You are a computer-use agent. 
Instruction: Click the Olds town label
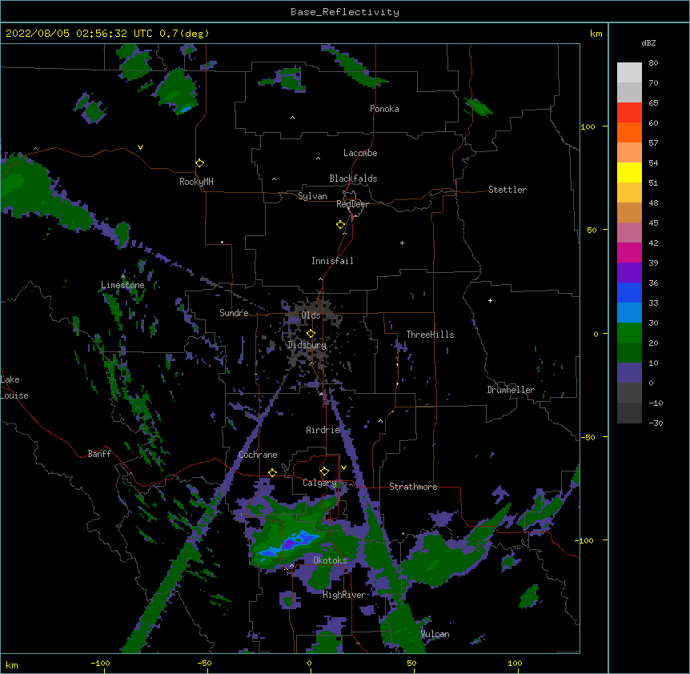click(311, 315)
